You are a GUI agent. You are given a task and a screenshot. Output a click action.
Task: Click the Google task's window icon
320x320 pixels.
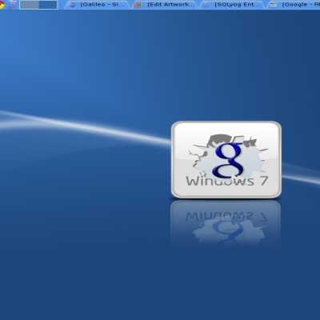(273, 5)
